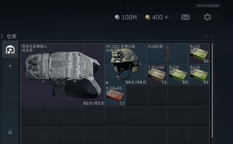Select the main stash tab icon

10,50
